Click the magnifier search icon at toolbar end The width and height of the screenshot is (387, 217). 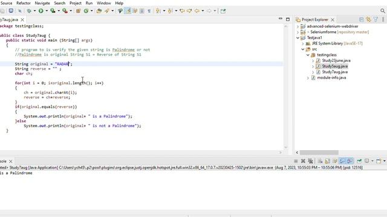[x=383, y=11]
